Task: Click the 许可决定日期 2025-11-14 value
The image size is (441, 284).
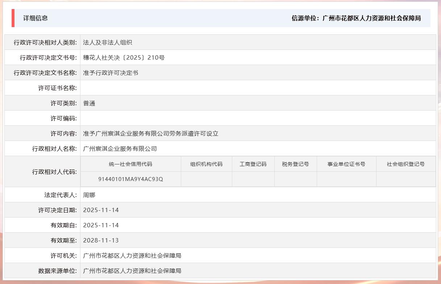Action: click(x=100, y=210)
